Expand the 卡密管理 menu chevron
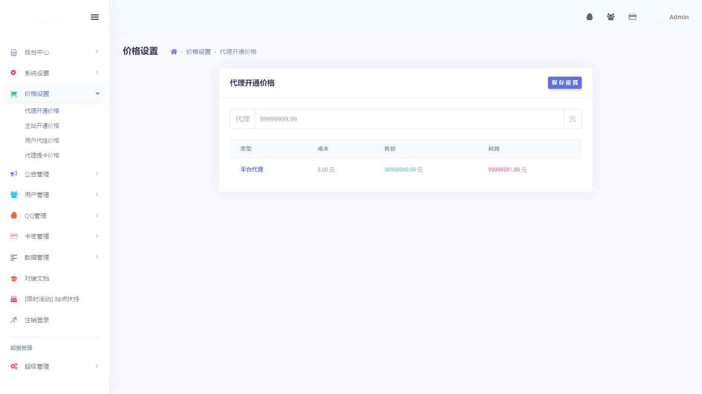This screenshot has height=394, width=702. pyautogui.click(x=97, y=236)
